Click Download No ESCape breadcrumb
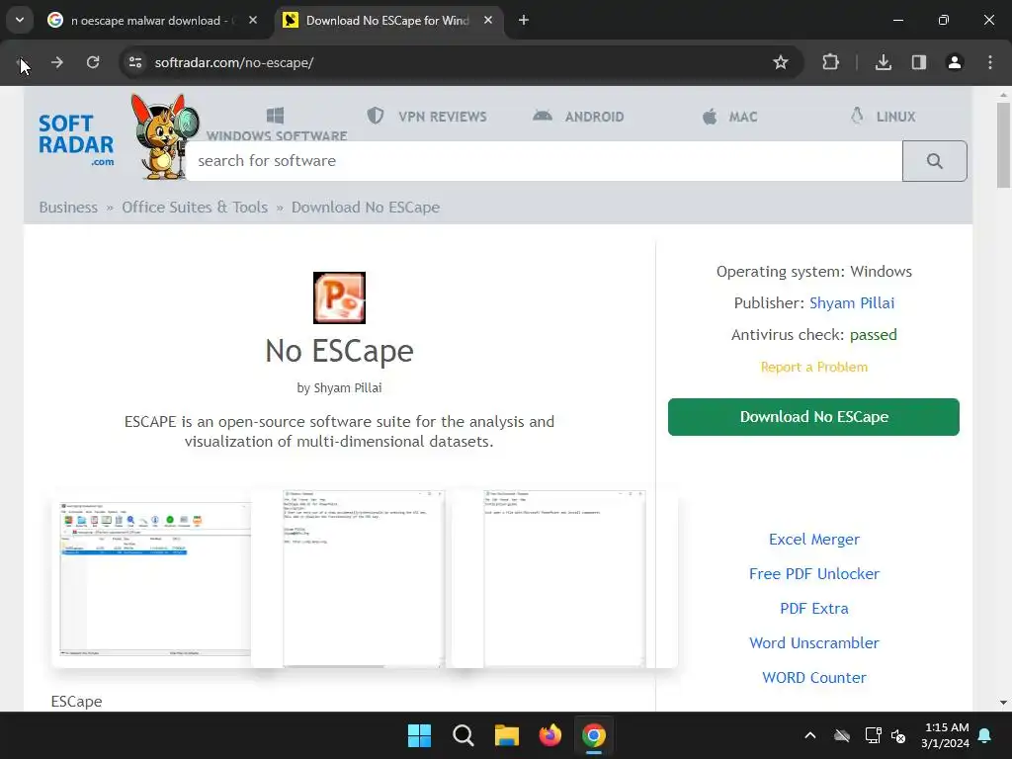Screen dimensions: 1012x759 click(366, 208)
